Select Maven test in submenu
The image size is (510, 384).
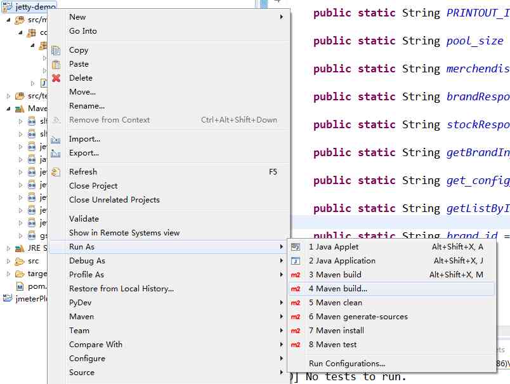tap(332, 345)
